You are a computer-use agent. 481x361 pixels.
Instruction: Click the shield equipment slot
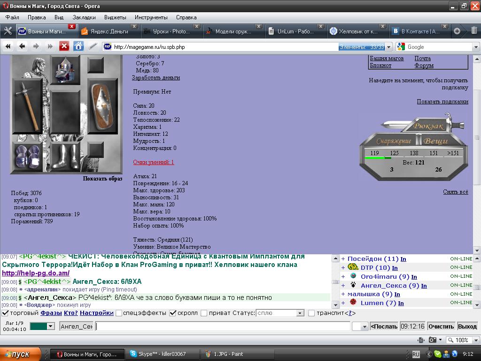(103, 106)
